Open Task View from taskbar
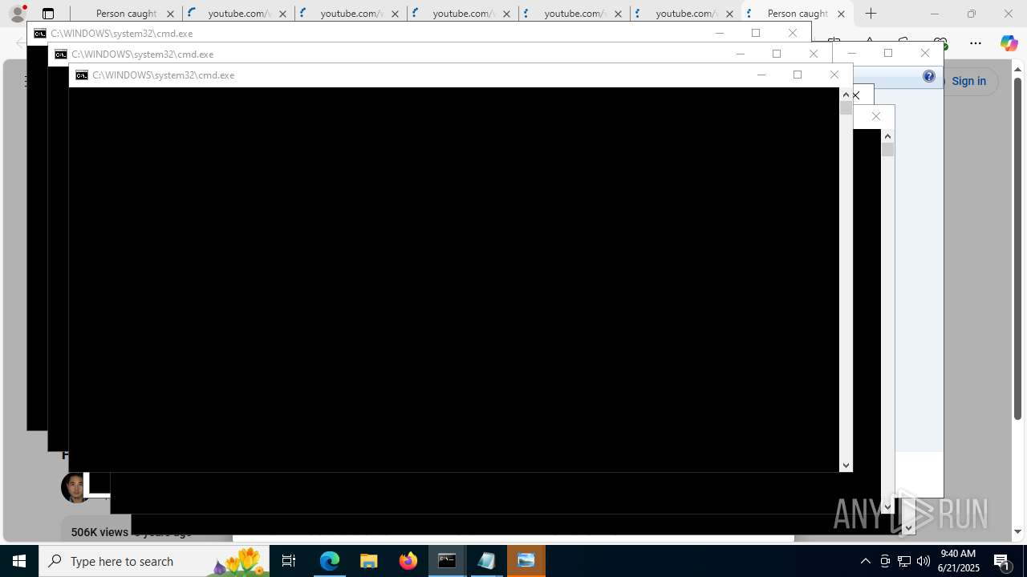Viewport: 1027px width, 577px height. click(x=289, y=561)
